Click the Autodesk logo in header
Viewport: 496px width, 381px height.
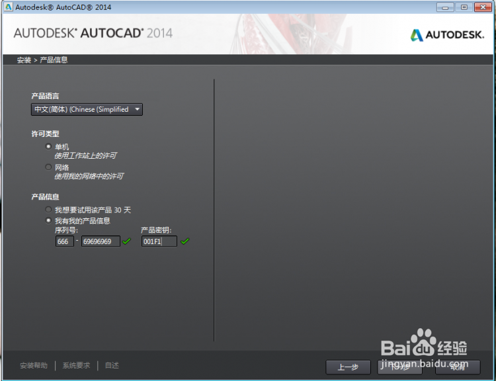point(447,35)
